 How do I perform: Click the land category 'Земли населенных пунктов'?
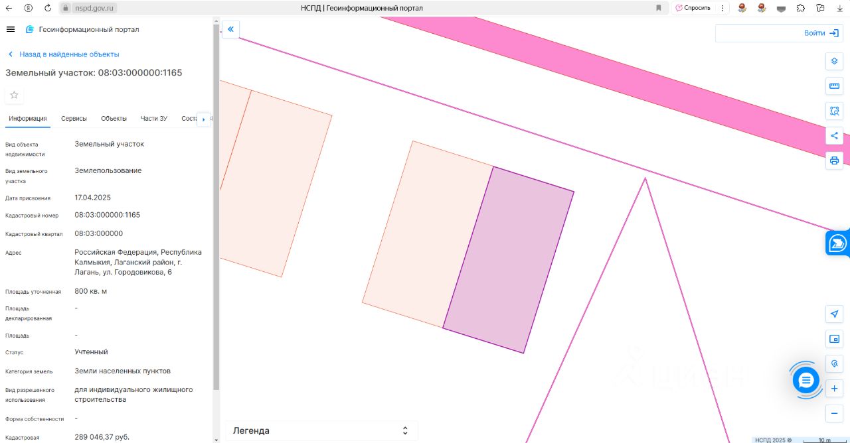click(122, 371)
